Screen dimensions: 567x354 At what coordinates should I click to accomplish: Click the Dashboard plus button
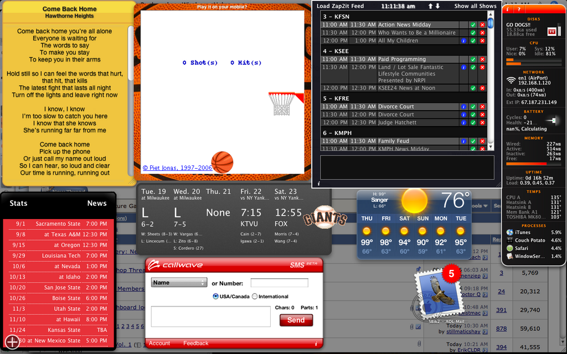[x=12, y=342]
